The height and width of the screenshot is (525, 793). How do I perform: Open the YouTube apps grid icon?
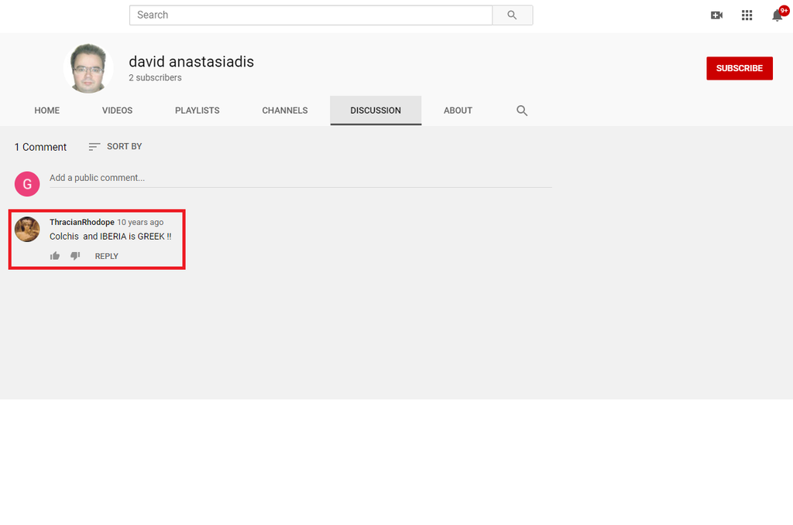point(747,15)
